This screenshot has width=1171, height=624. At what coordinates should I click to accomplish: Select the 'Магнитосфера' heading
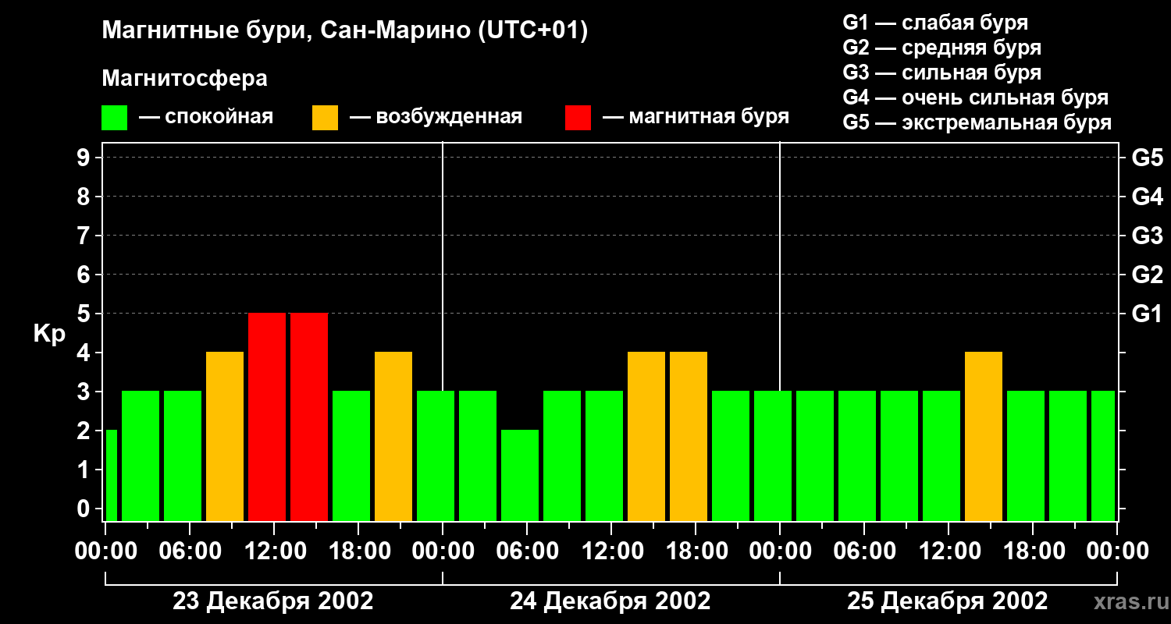click(x=185, y=79)
